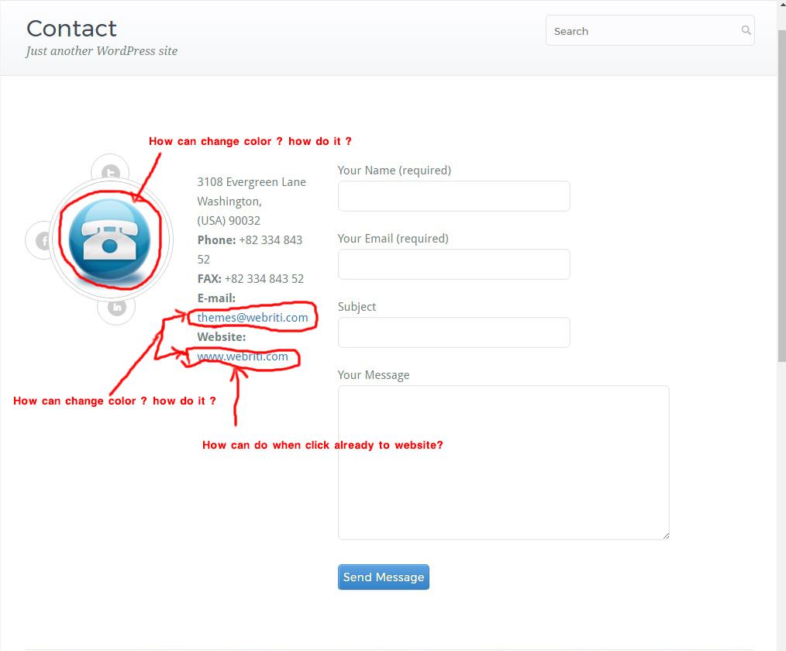Select the Subject text field
Screen dimensions: 786x651
coord(453,332)
